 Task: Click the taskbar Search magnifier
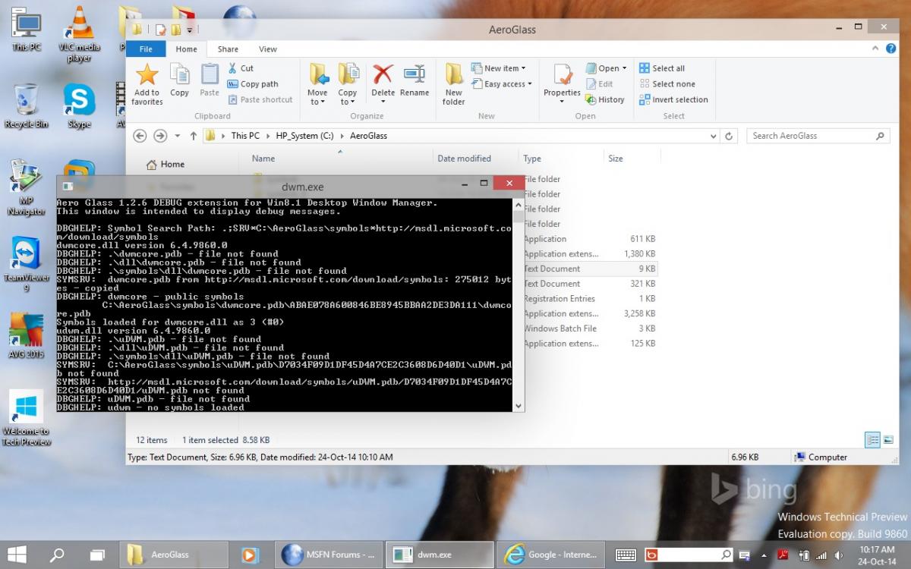point(57,555)
